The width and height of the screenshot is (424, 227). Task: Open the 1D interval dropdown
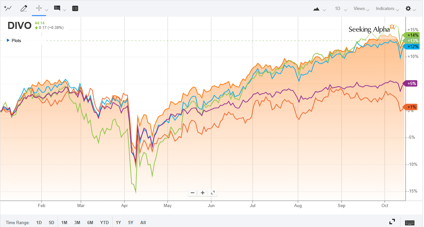tap(338, 9)
